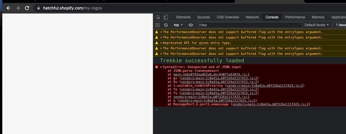Expand the second PerformanceObserver warning

tap(161, 37)
